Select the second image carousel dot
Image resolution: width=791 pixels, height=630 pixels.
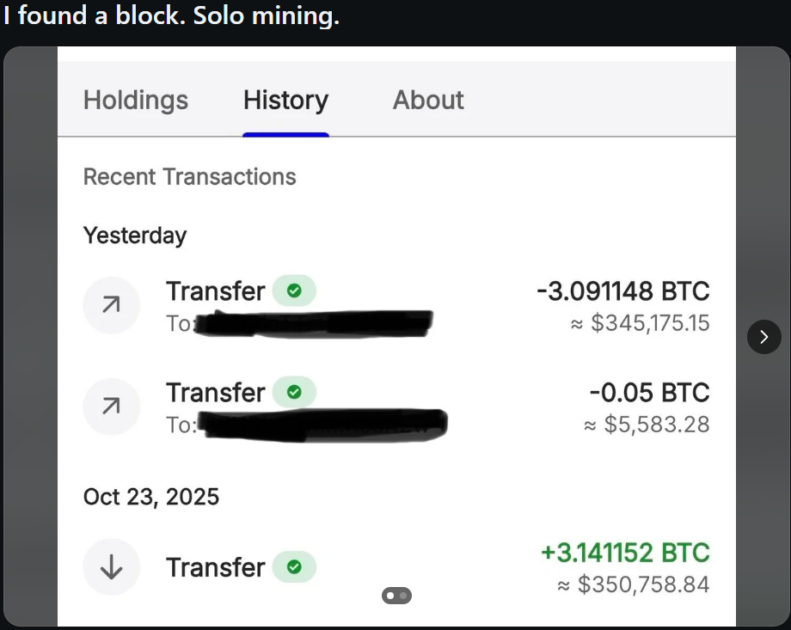click(x=403, y=595)
